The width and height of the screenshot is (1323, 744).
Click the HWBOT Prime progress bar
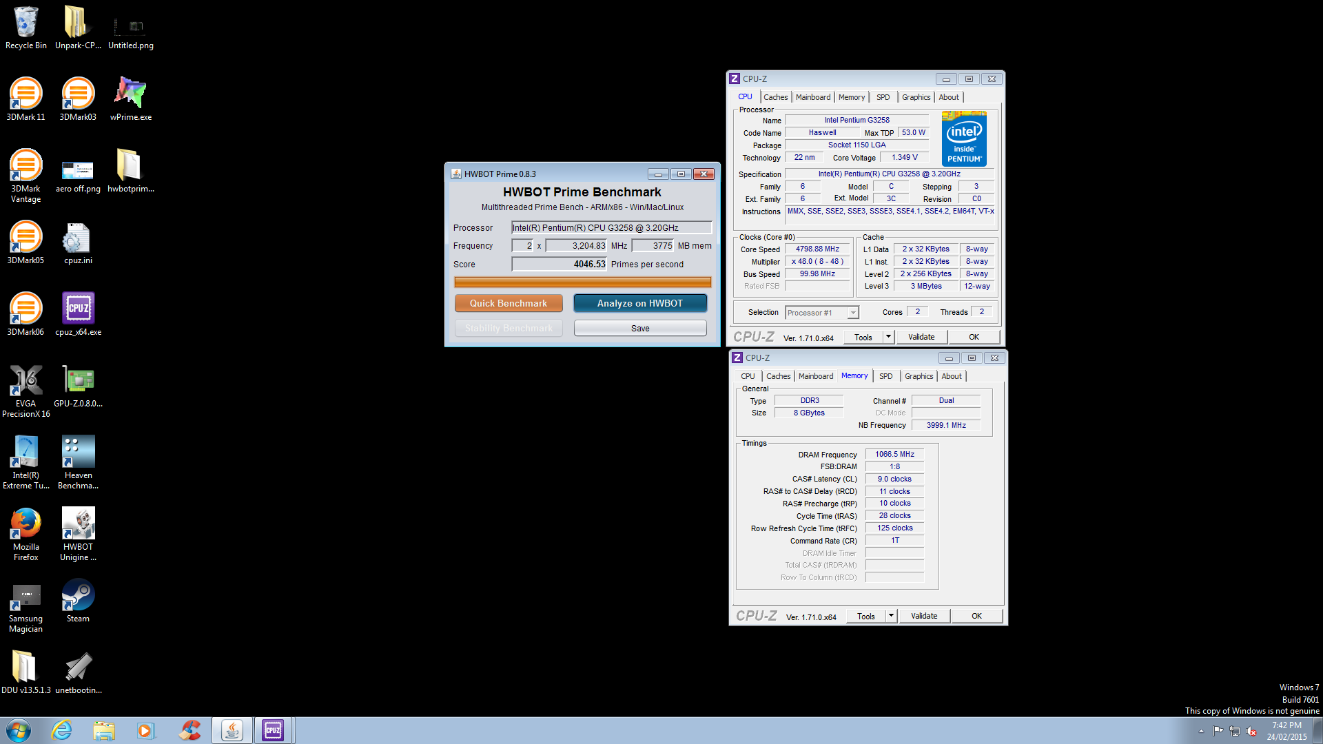583,282
